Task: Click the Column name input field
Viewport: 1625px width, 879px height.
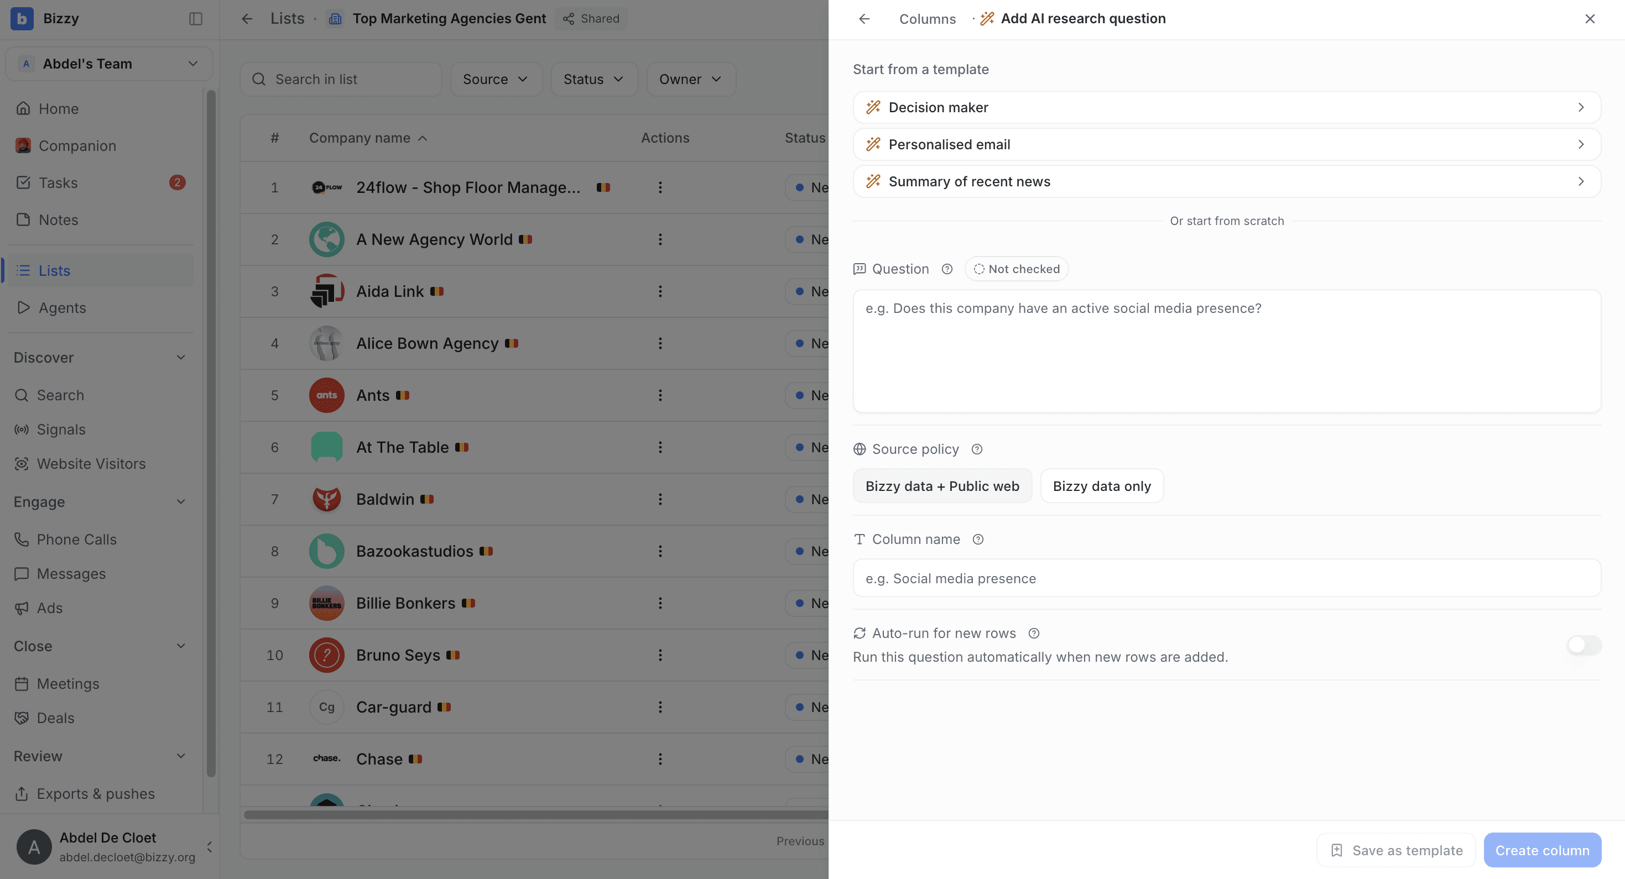Action: 1227,578
